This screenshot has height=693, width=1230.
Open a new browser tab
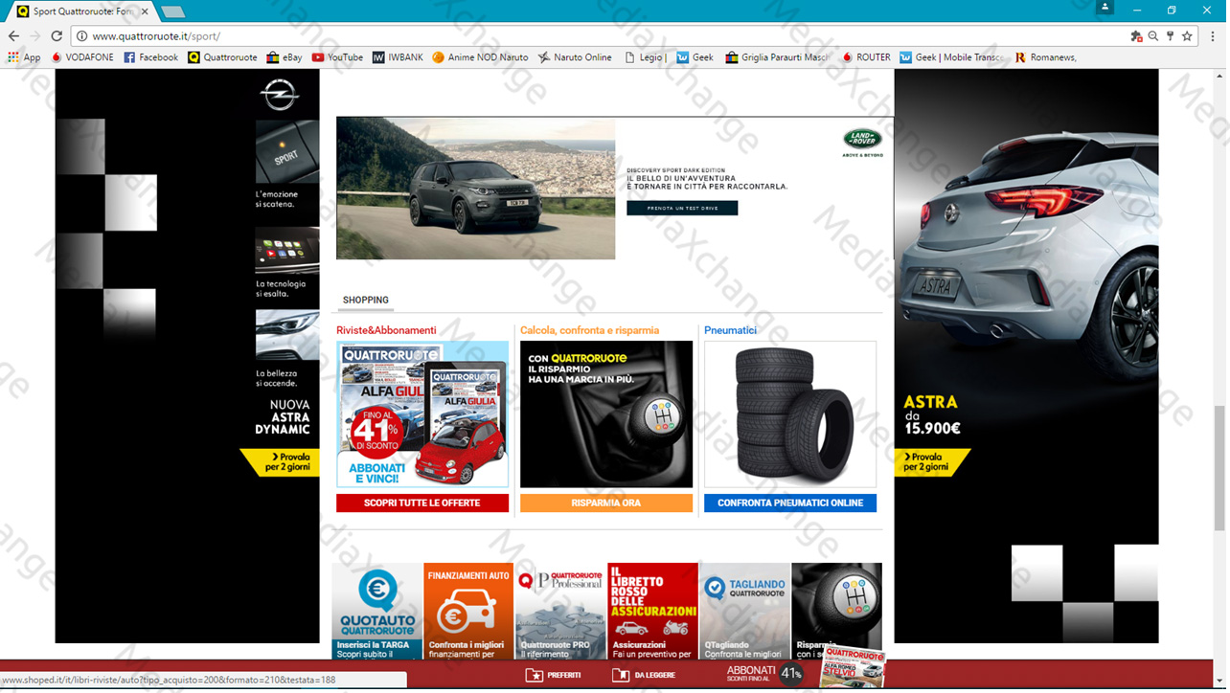pyautogui.click(x=172, y=11)
